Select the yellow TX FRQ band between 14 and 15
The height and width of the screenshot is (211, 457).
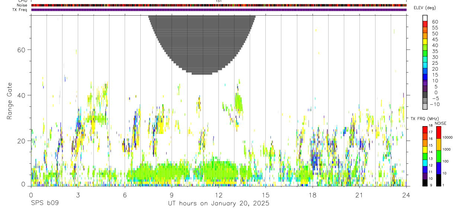(x=425, y=150)
